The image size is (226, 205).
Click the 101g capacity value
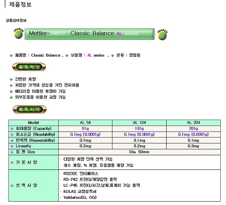139,128
